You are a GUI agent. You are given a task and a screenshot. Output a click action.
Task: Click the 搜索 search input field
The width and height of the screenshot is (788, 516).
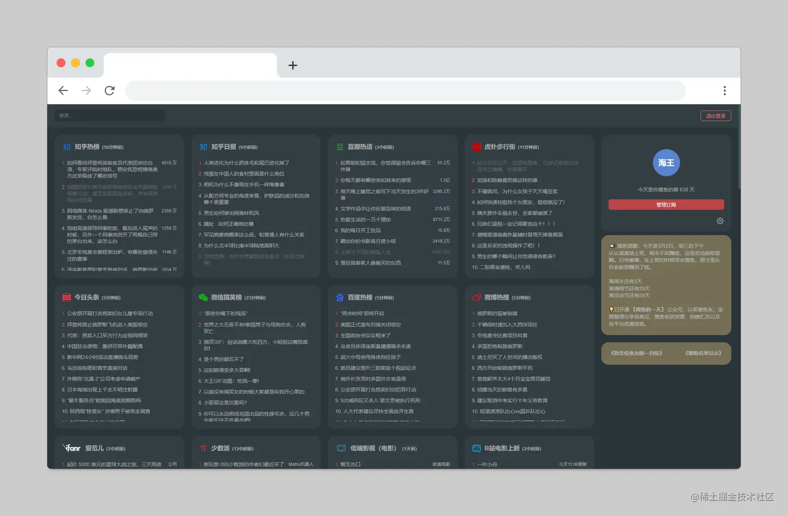coord(108,116)
